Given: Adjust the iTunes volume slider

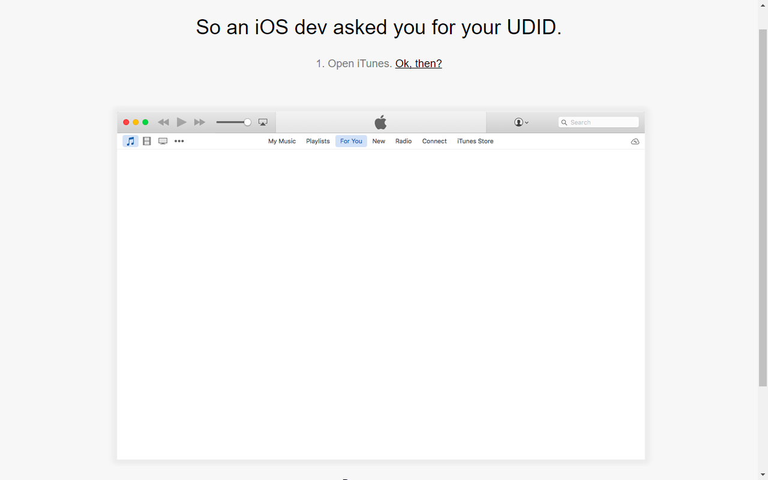Looking at the screenshot, I should (x=234, y=122).
